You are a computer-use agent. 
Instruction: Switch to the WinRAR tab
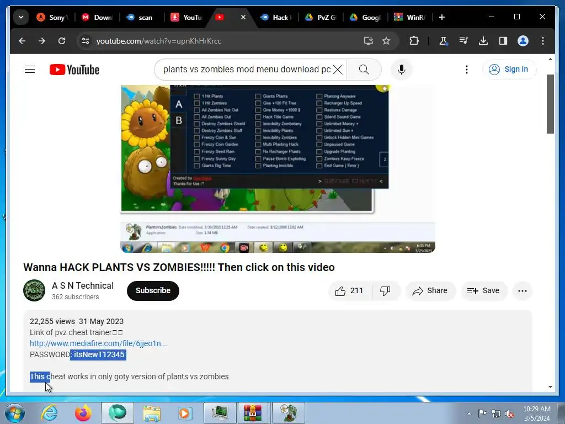tap(410, 17)
